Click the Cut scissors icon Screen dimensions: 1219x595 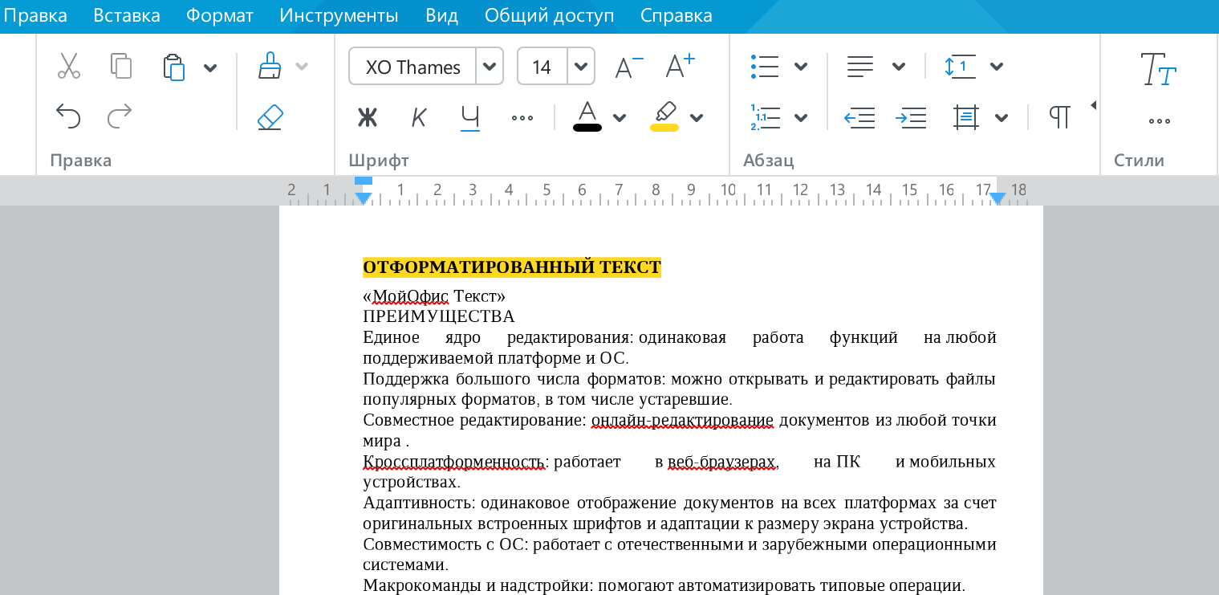click(x=69, y=67)
